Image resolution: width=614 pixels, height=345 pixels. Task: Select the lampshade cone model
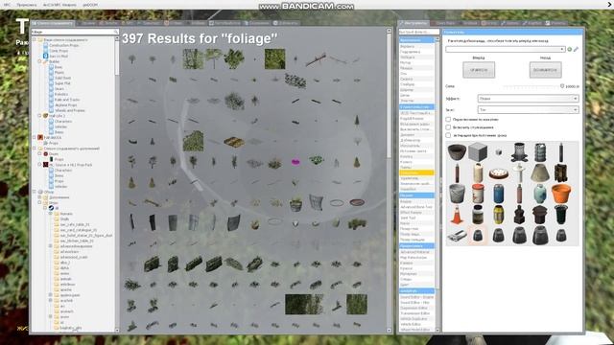540,172
